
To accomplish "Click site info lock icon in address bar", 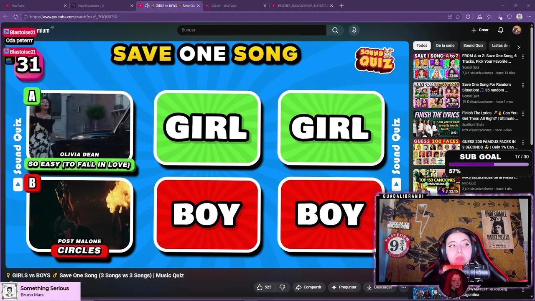I will click(25, 17).
